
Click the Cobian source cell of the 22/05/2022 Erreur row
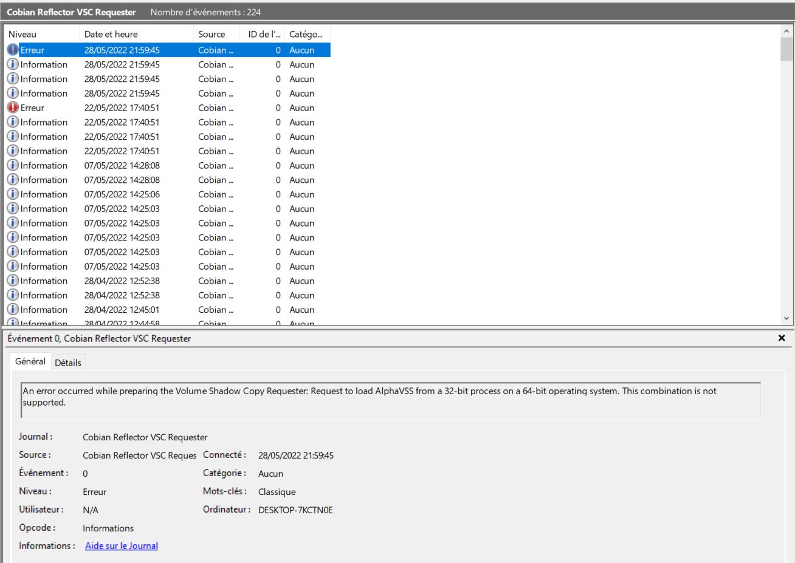(216, 107)
